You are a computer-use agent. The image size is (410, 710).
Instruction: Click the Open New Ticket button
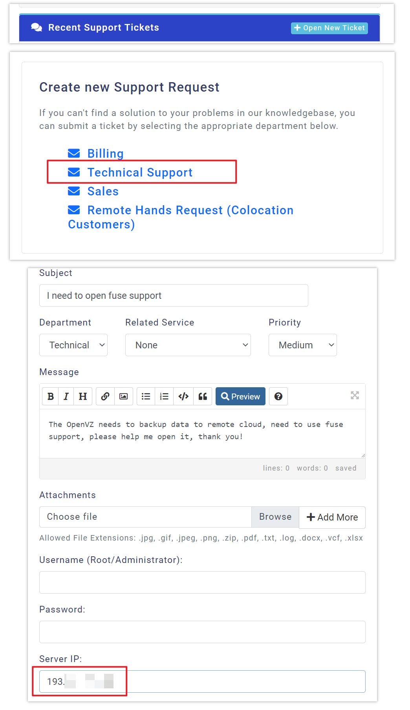[x=329, y=28]
